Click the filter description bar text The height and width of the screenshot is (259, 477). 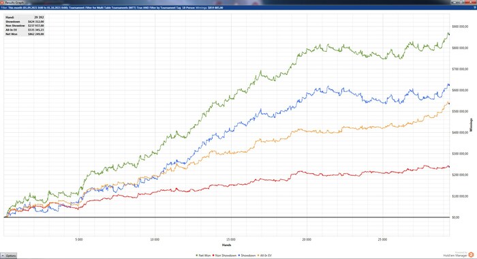(112, 7)
